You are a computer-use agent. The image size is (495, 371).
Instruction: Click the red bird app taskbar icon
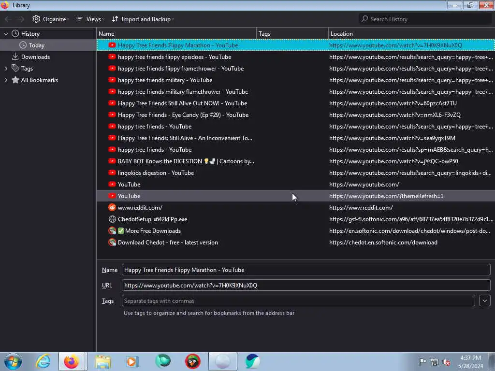[192, 361]
